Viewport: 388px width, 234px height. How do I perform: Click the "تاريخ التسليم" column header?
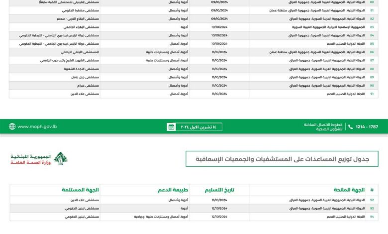pos(219,190)
